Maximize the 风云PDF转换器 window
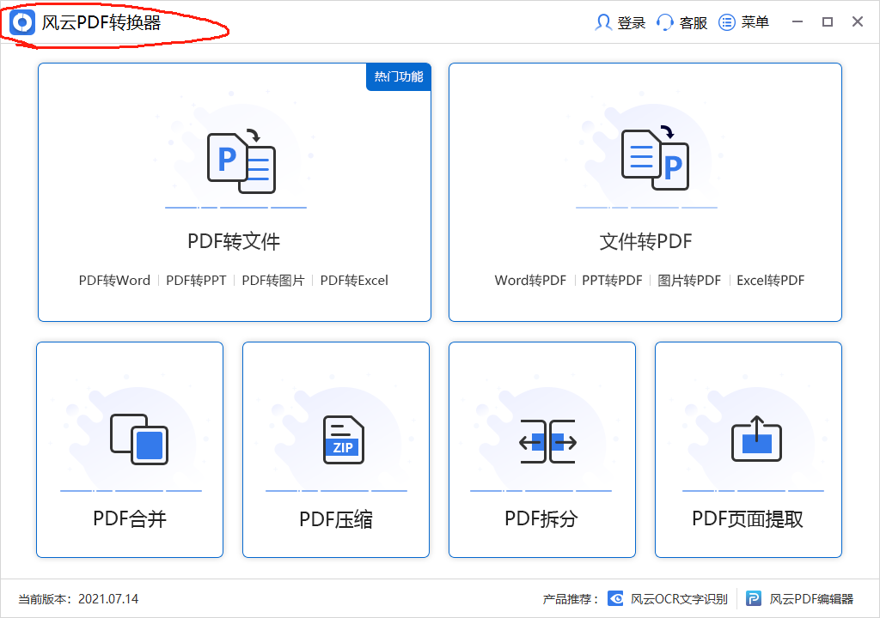The image size is (880, 618). click(x=828, y=21)
